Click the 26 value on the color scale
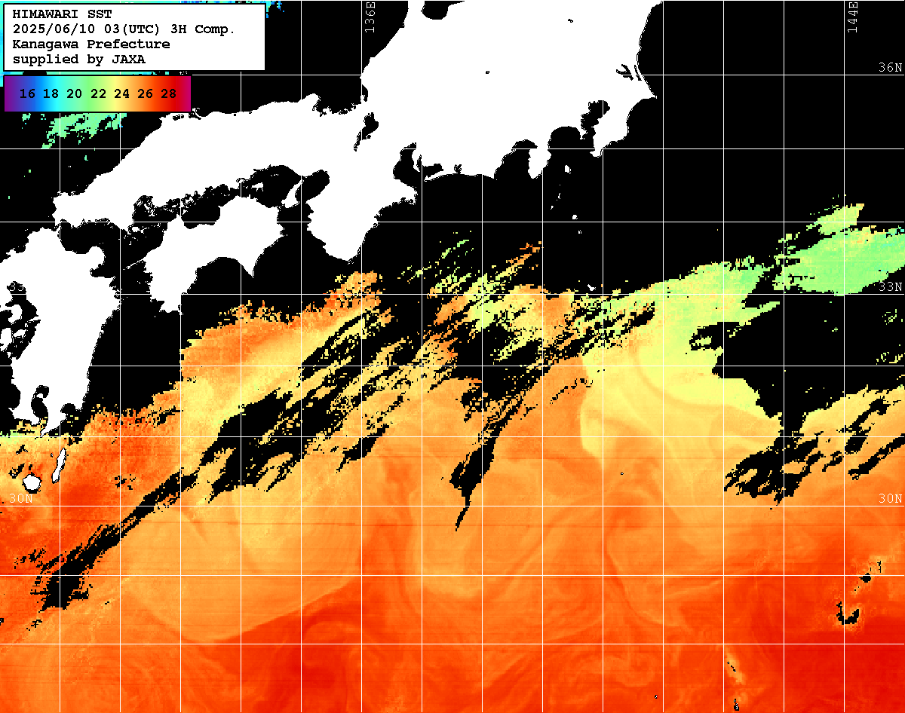Viewport: 905px width, 713px height. (x=146, y=93)
